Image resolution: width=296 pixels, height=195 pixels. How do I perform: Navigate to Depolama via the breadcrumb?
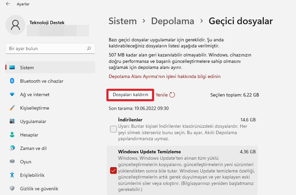tap(172, 21)
